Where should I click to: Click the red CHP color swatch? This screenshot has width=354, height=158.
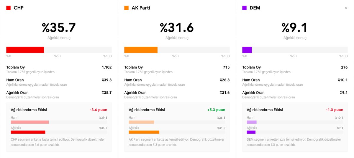(x=9, y=8)
